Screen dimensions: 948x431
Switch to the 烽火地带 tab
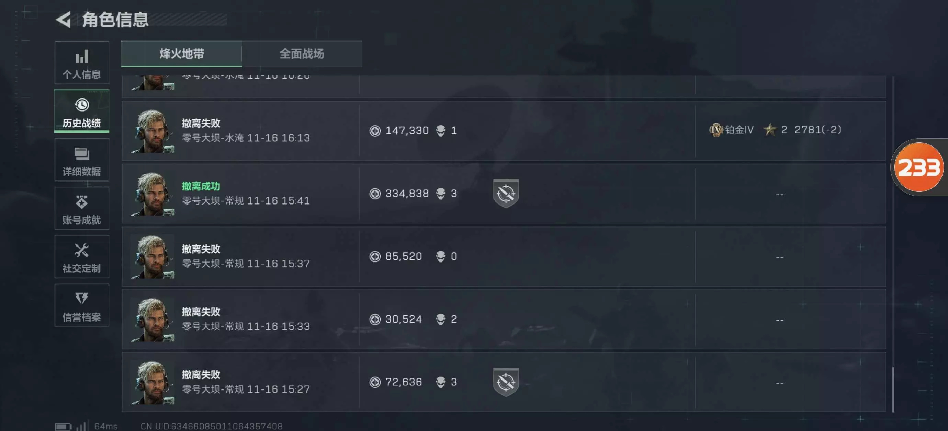coord(181,54)
